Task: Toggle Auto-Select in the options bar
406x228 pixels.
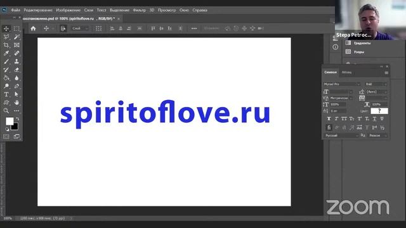Action: (x=63, y=28)
